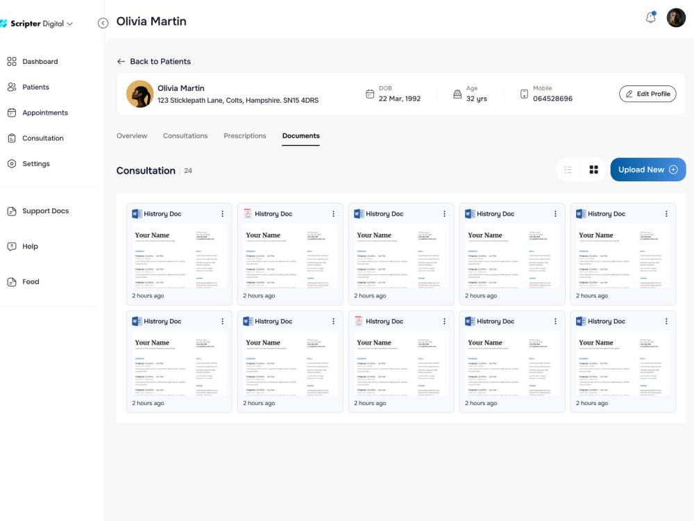The image size is (694, 521).
Task: Open options menu of second bottom-row document
Action: point(334,322)
